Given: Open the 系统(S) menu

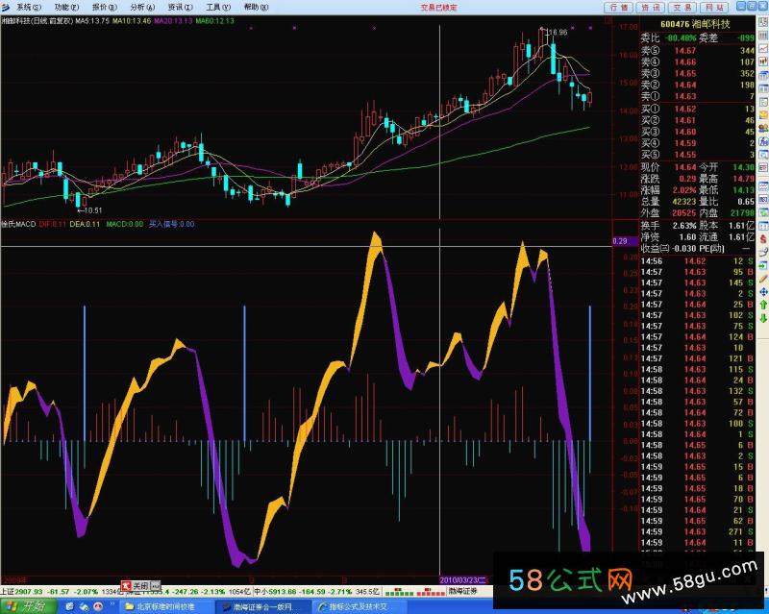Looking at the screenshot, I should [x=29, y=8].
